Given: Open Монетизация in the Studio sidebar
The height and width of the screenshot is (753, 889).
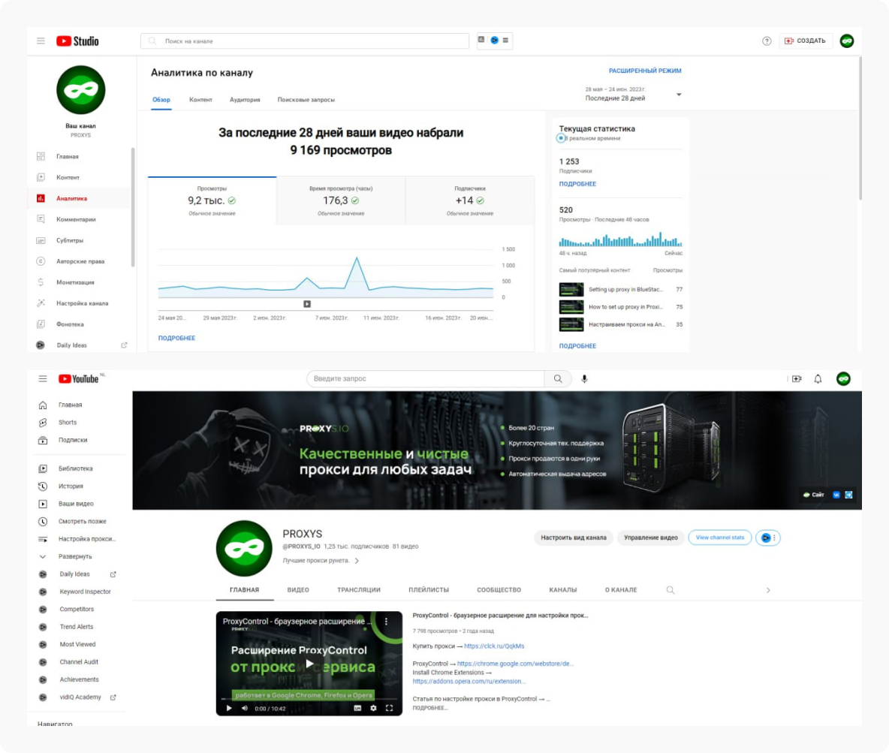Looking at the screenshot, I should click(x=80, y=282).
